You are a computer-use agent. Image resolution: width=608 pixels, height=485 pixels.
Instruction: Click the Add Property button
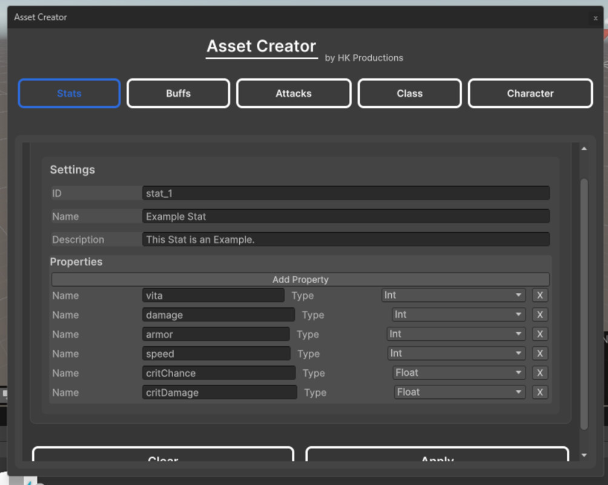coord(300,279)
